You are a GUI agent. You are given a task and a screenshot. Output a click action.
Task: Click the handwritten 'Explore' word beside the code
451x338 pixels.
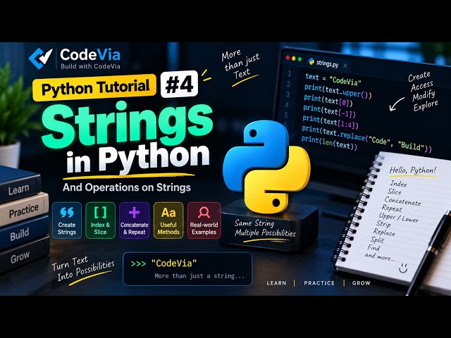pyautogui.click(x=426, y=106)
